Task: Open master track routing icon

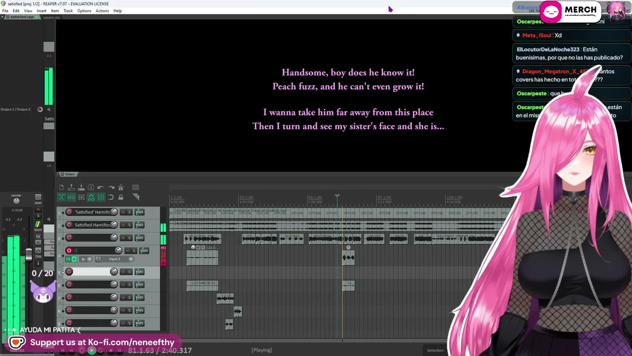Action: click(x=38, y=225)
